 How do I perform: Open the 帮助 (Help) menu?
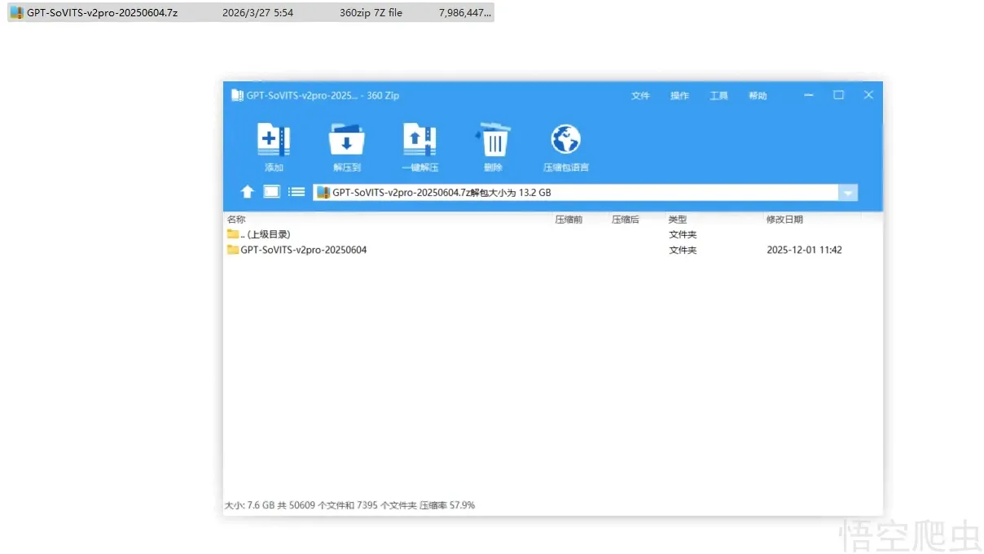pyautogui.click(x=758, y=96)
